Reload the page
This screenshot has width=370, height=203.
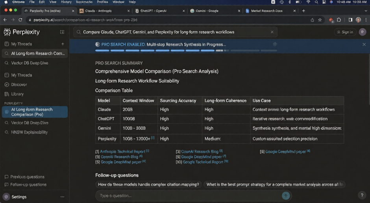click(x=20, y=20)
